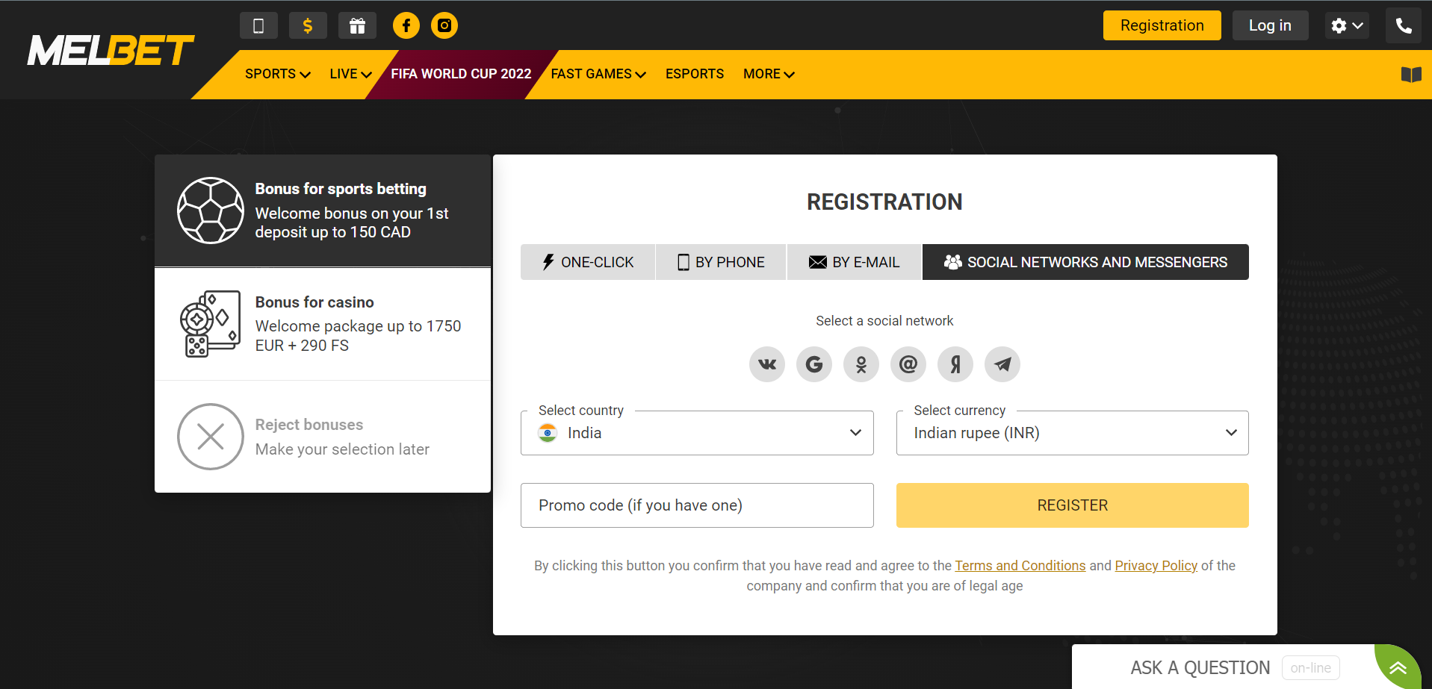This screenshot has height=689, width=1432.
Task: Open the mobile app icon in header
Action: 258,25
